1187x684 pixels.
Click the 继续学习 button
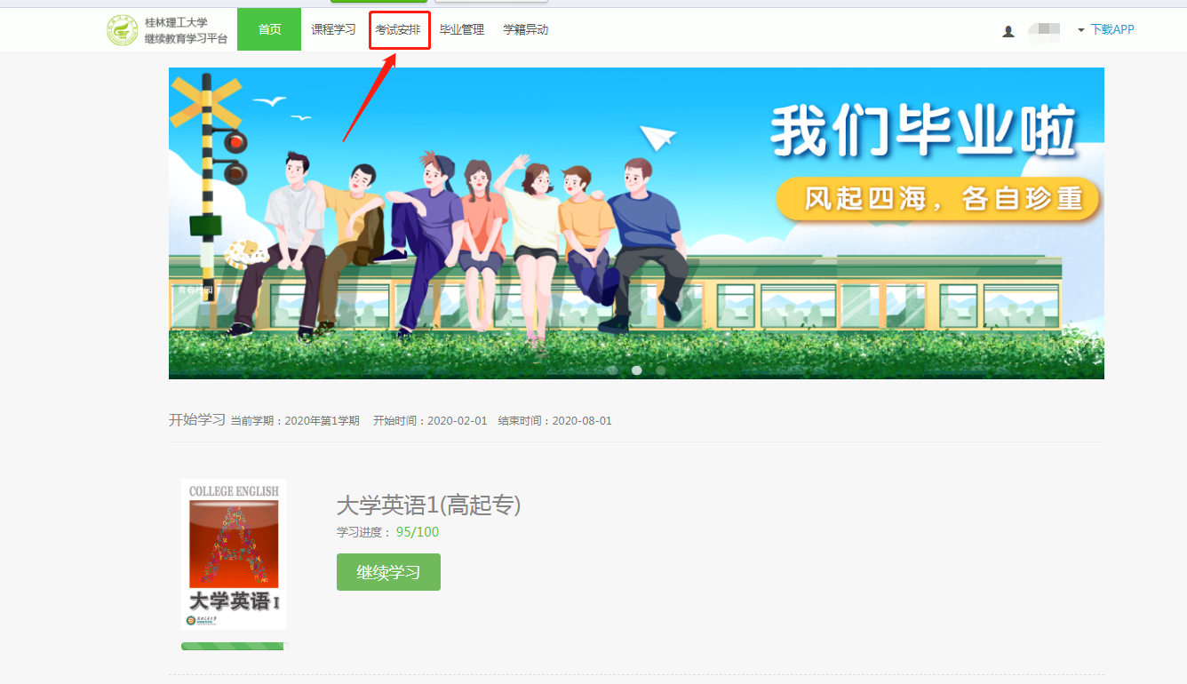[x=388, y=572]
